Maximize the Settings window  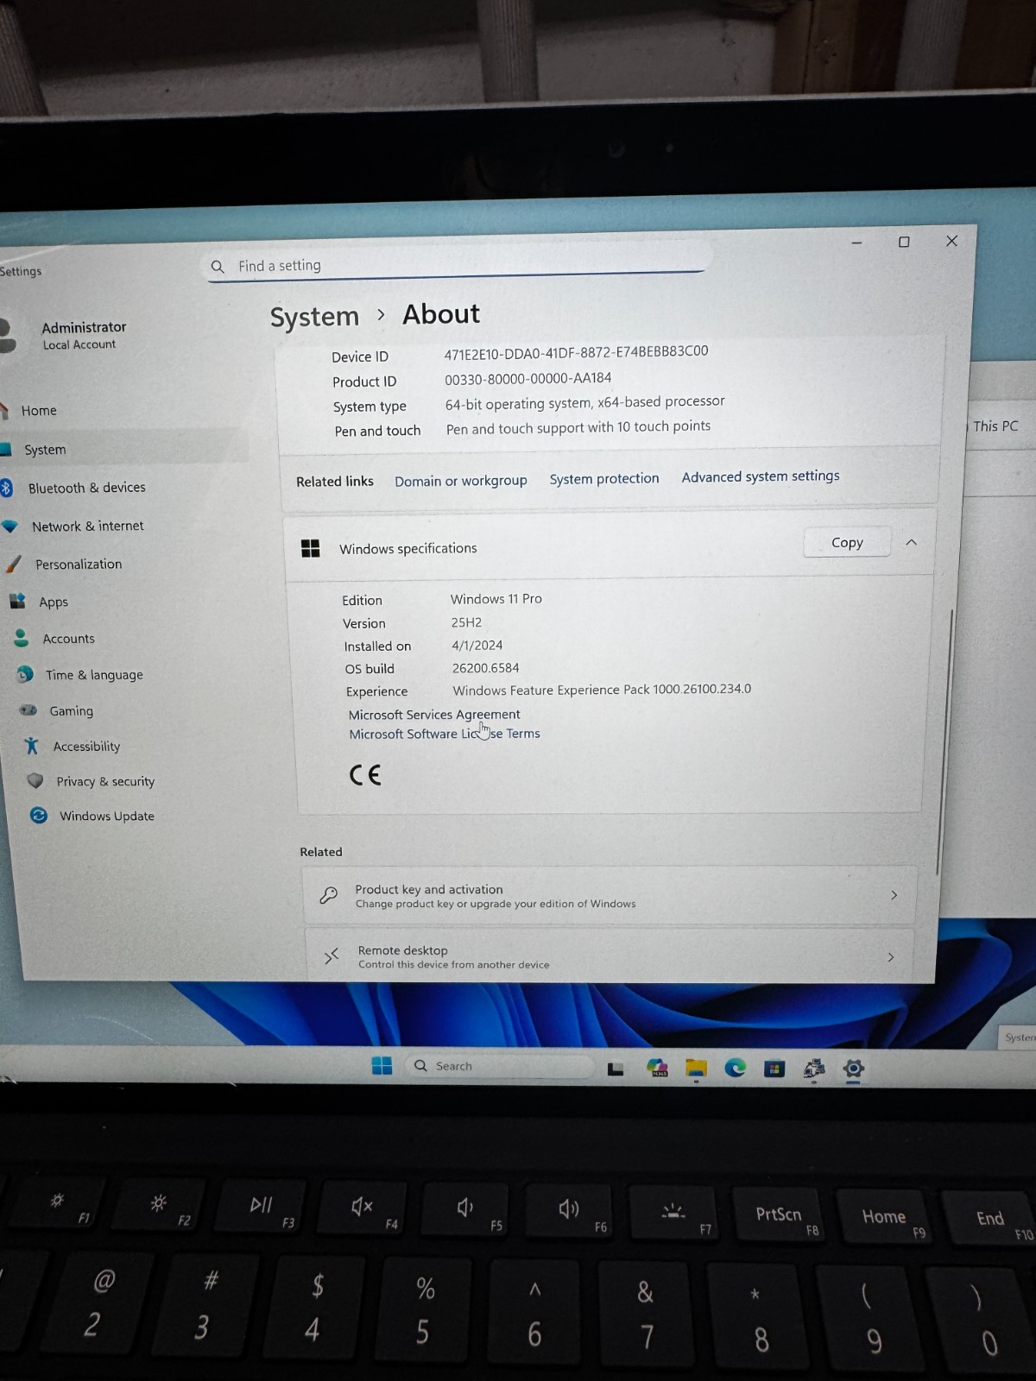point(904,243)
